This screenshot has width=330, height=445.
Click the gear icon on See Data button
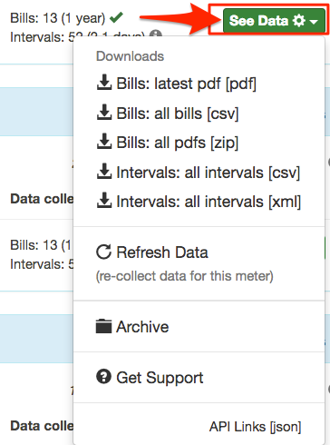pyautogui.click(x=299, y=21)
